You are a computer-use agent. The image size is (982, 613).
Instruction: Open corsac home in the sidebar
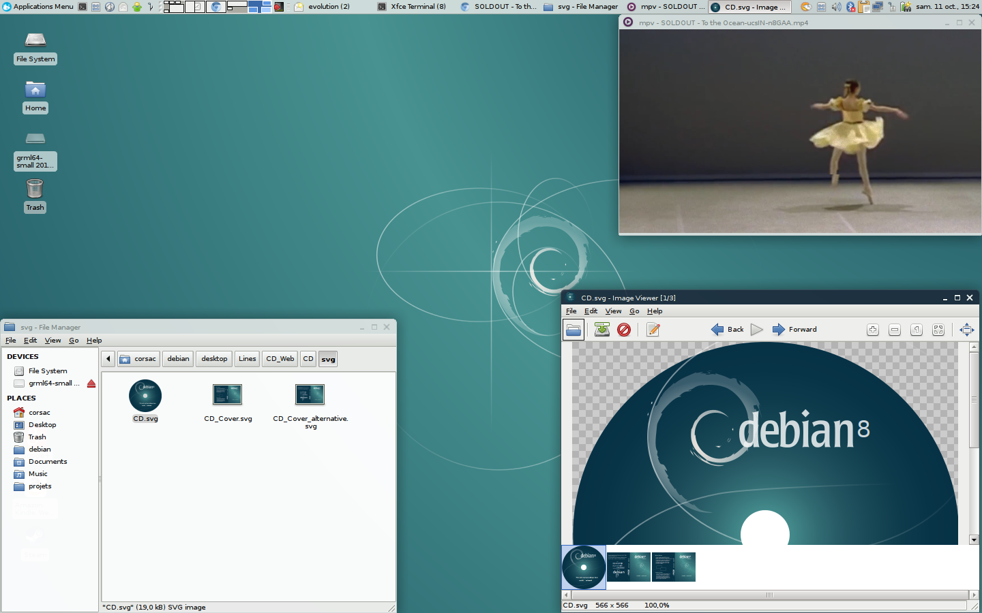click(x=39, y=413)
